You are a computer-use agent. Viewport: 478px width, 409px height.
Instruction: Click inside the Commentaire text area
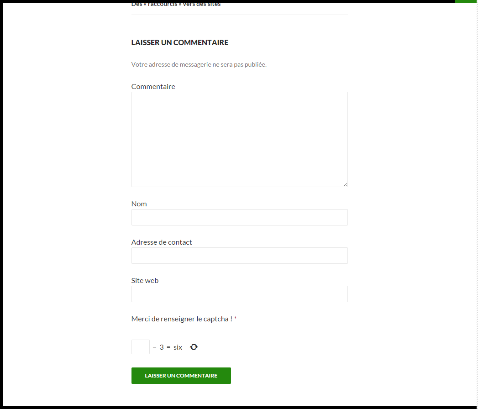[x=239, y=139]
